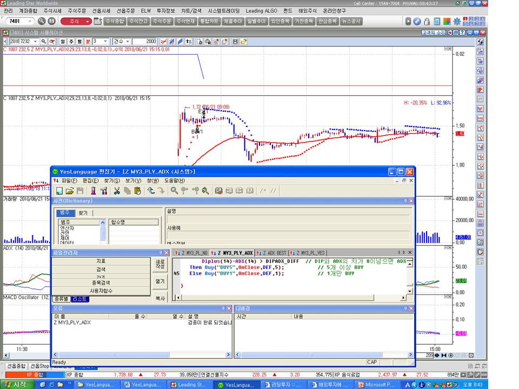Open the 편집(E) menu in YesLanguage
Image resolution: width=519 pixels, height=389 pixels.
pos(90,180)
